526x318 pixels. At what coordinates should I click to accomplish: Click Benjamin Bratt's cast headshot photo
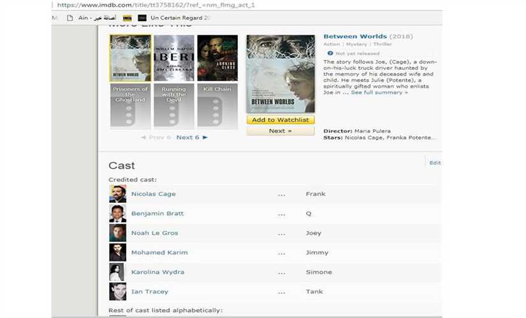click(x=117, y=214)
